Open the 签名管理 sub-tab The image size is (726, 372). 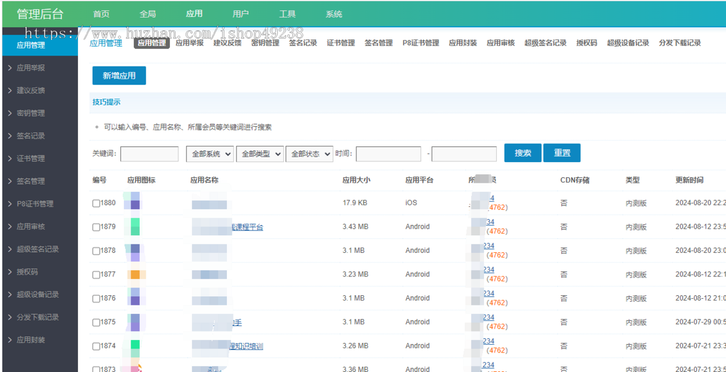[379, 43]
